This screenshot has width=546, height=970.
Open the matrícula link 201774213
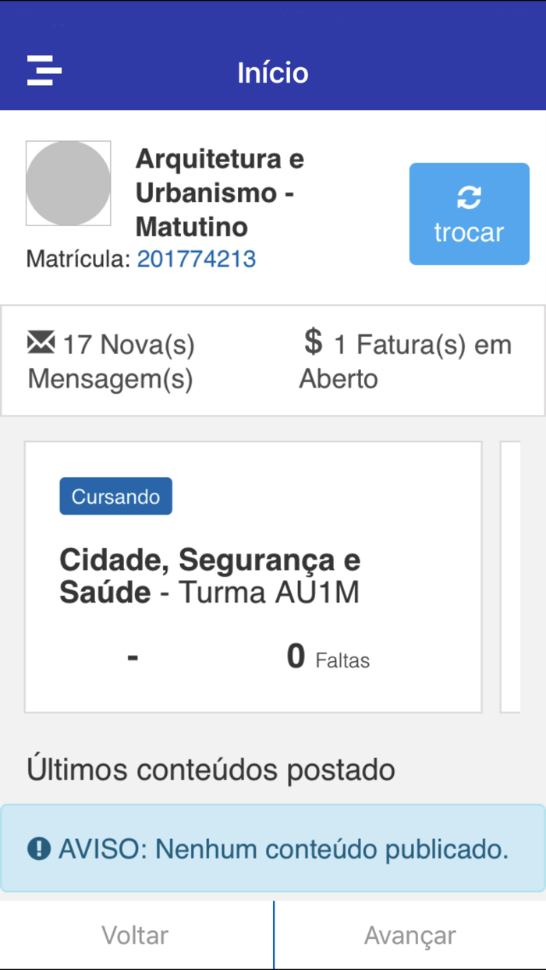[x=196, y=258]
